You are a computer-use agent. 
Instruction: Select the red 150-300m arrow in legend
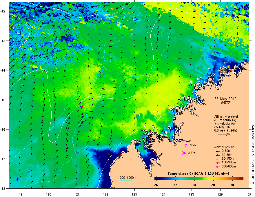[218, 163]
